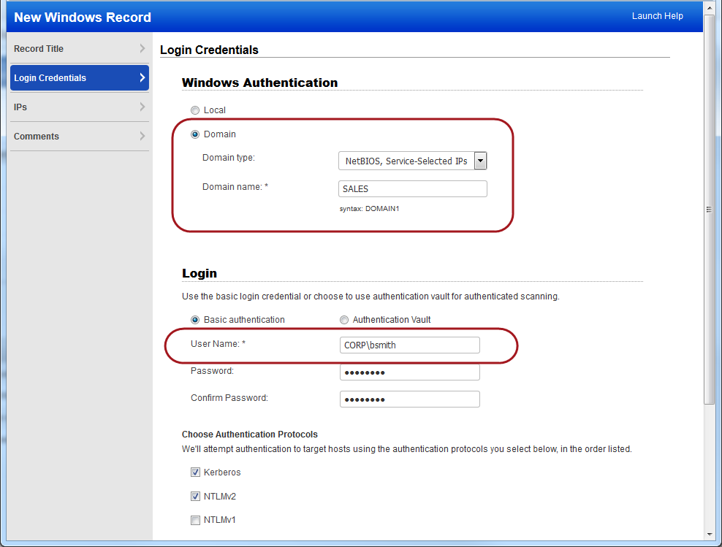Disable the Kerberos protocol checkbox

tap(195, 472)
